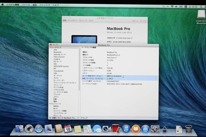Select グラフィックス/ディスプレイ in the sidebar

point(65,83)
